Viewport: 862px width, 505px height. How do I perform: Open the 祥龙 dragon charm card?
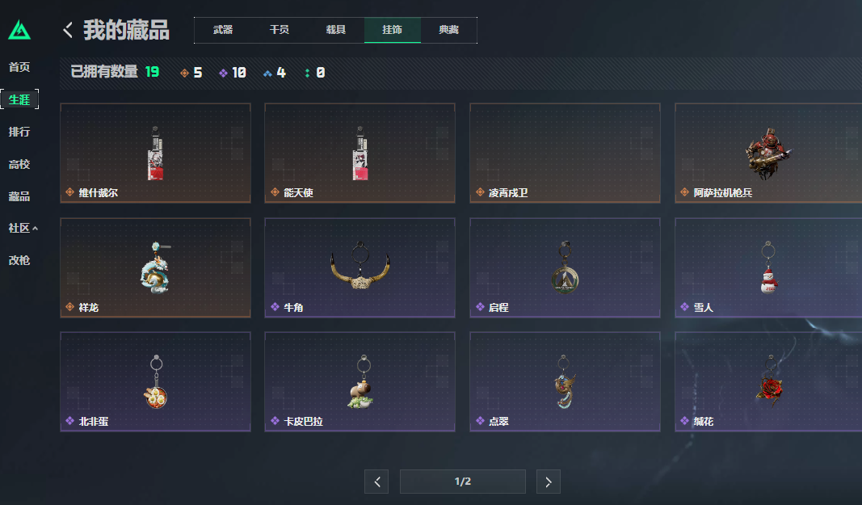[156, 268]
